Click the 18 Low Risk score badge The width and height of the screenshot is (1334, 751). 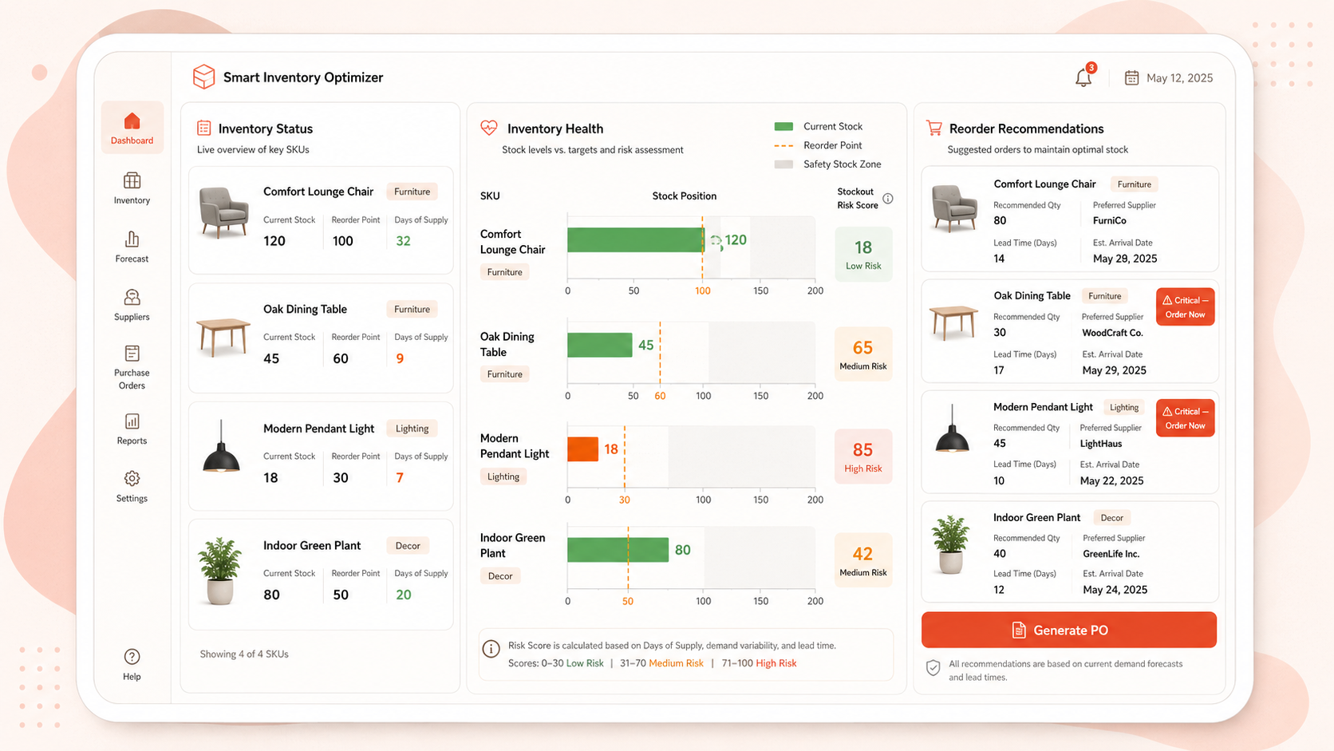tap(863, 255)
